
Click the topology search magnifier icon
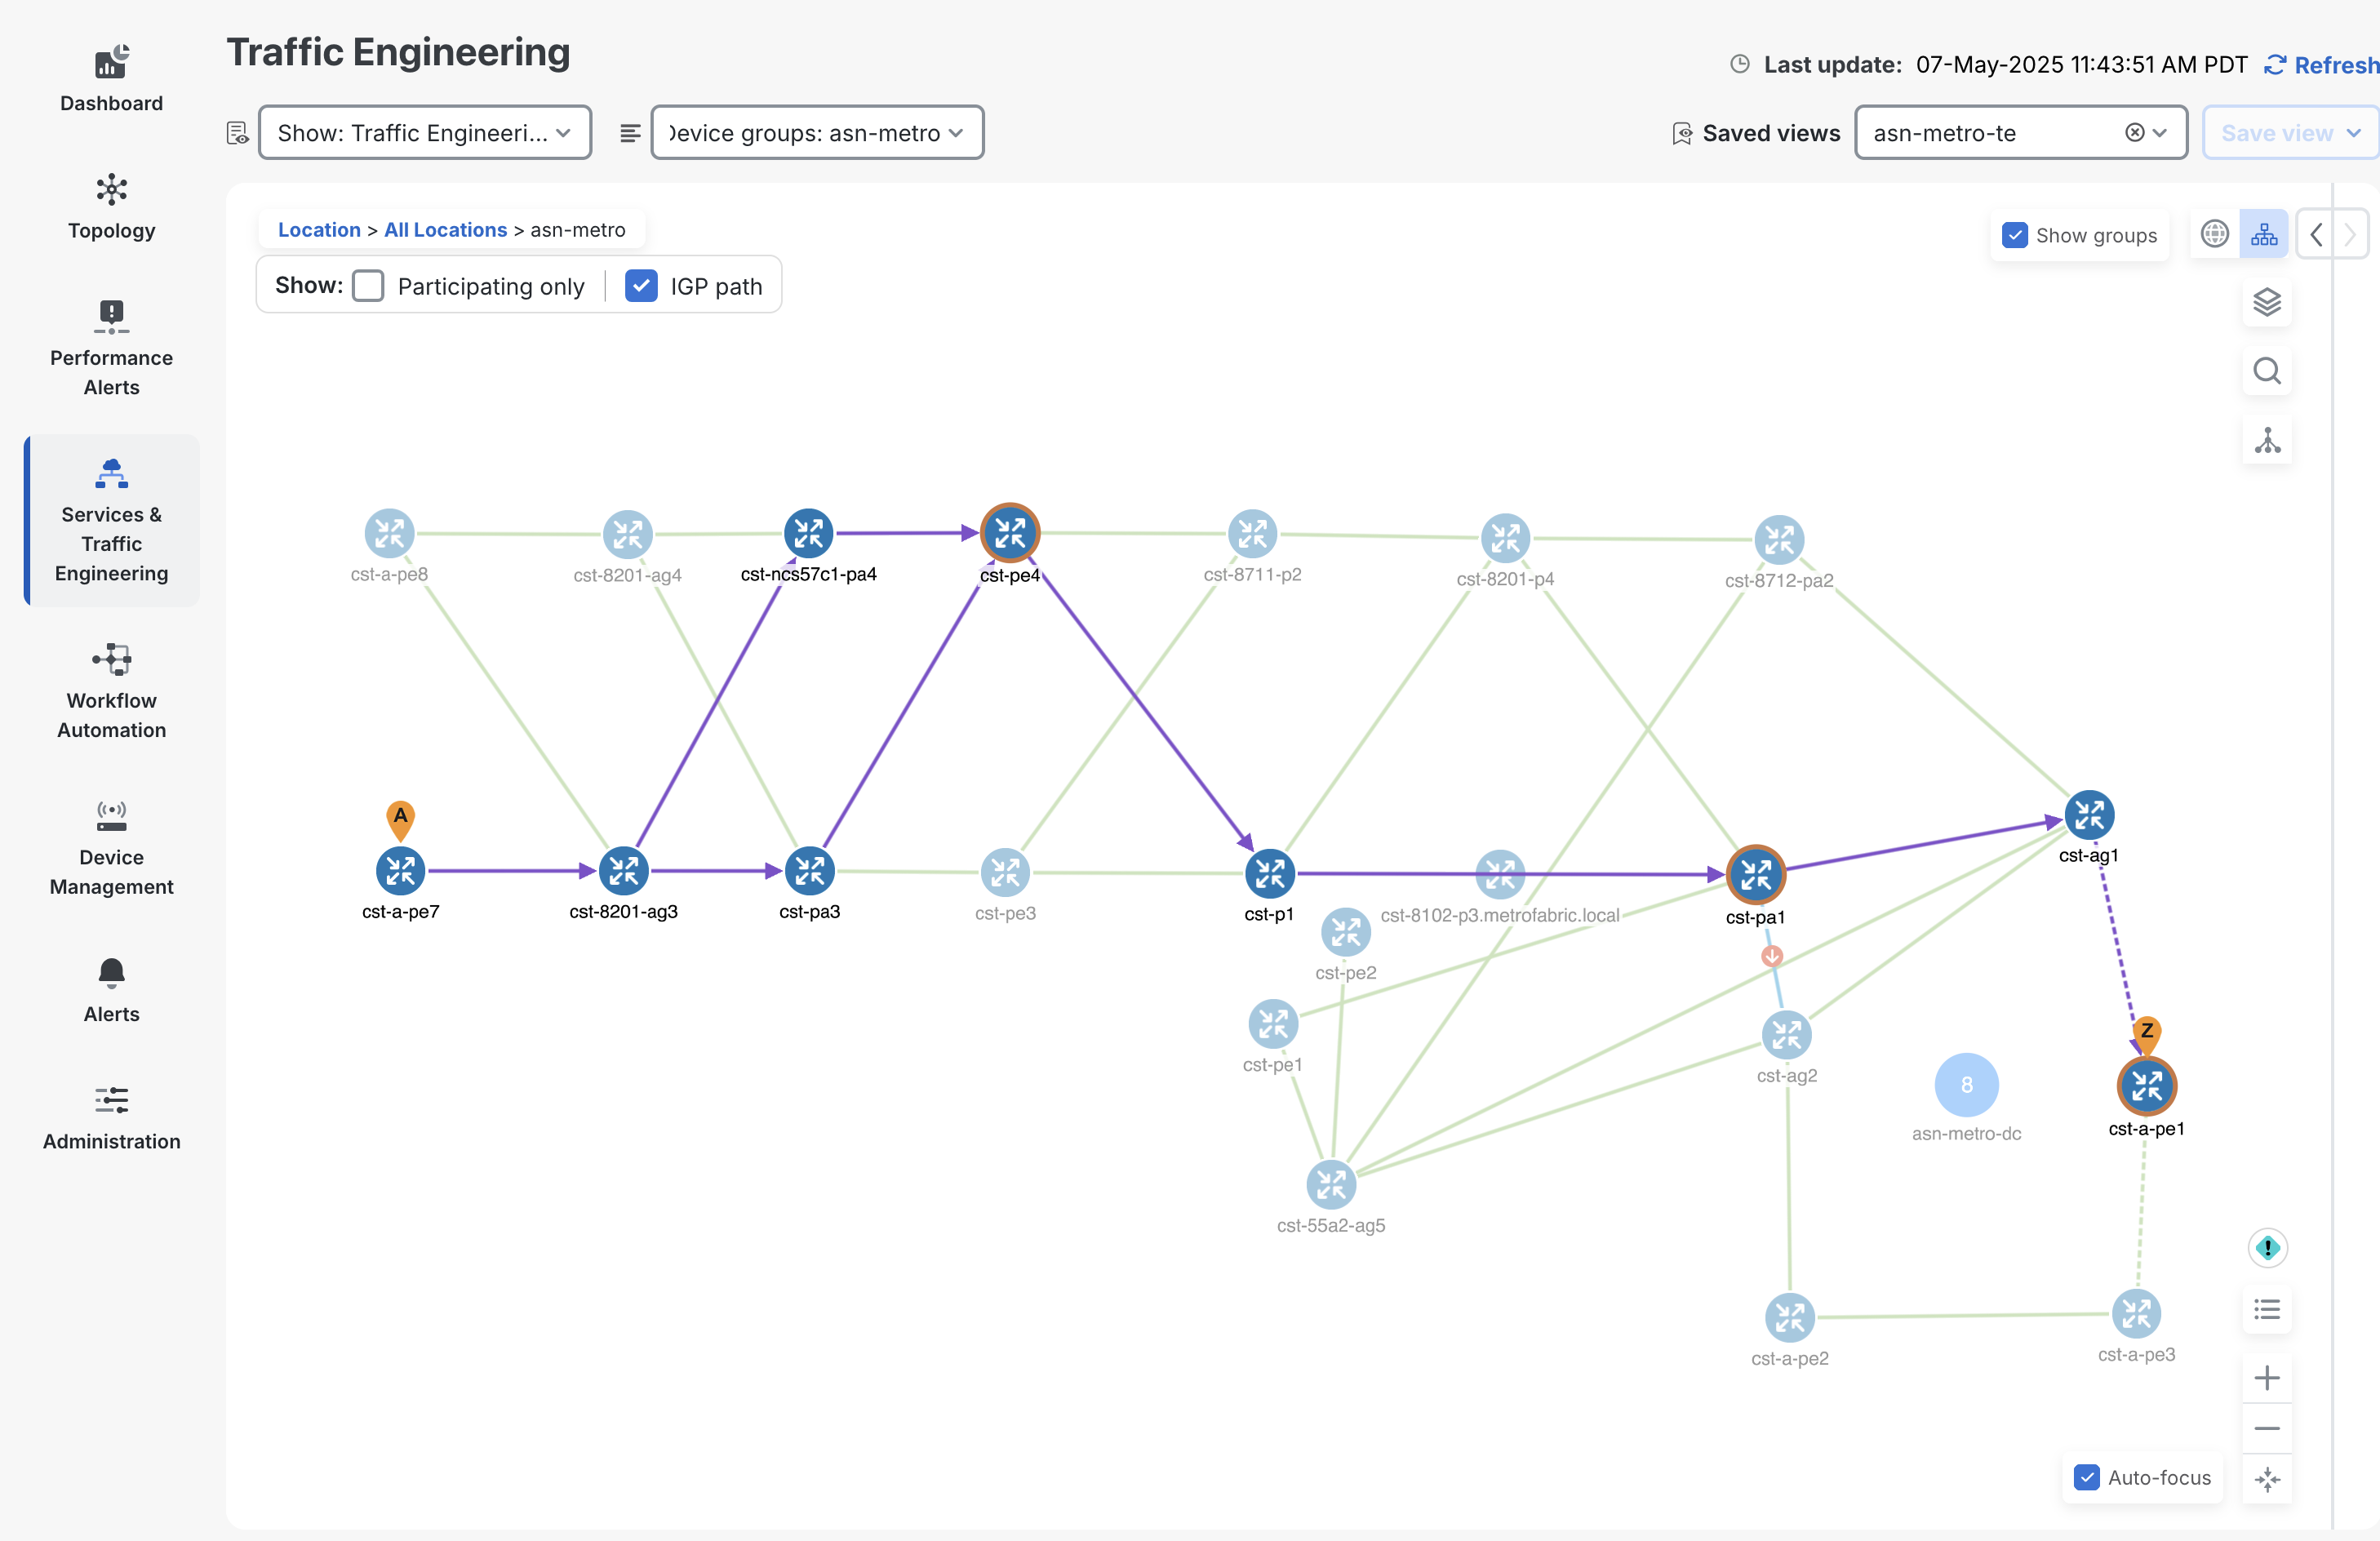(2266, 371)
